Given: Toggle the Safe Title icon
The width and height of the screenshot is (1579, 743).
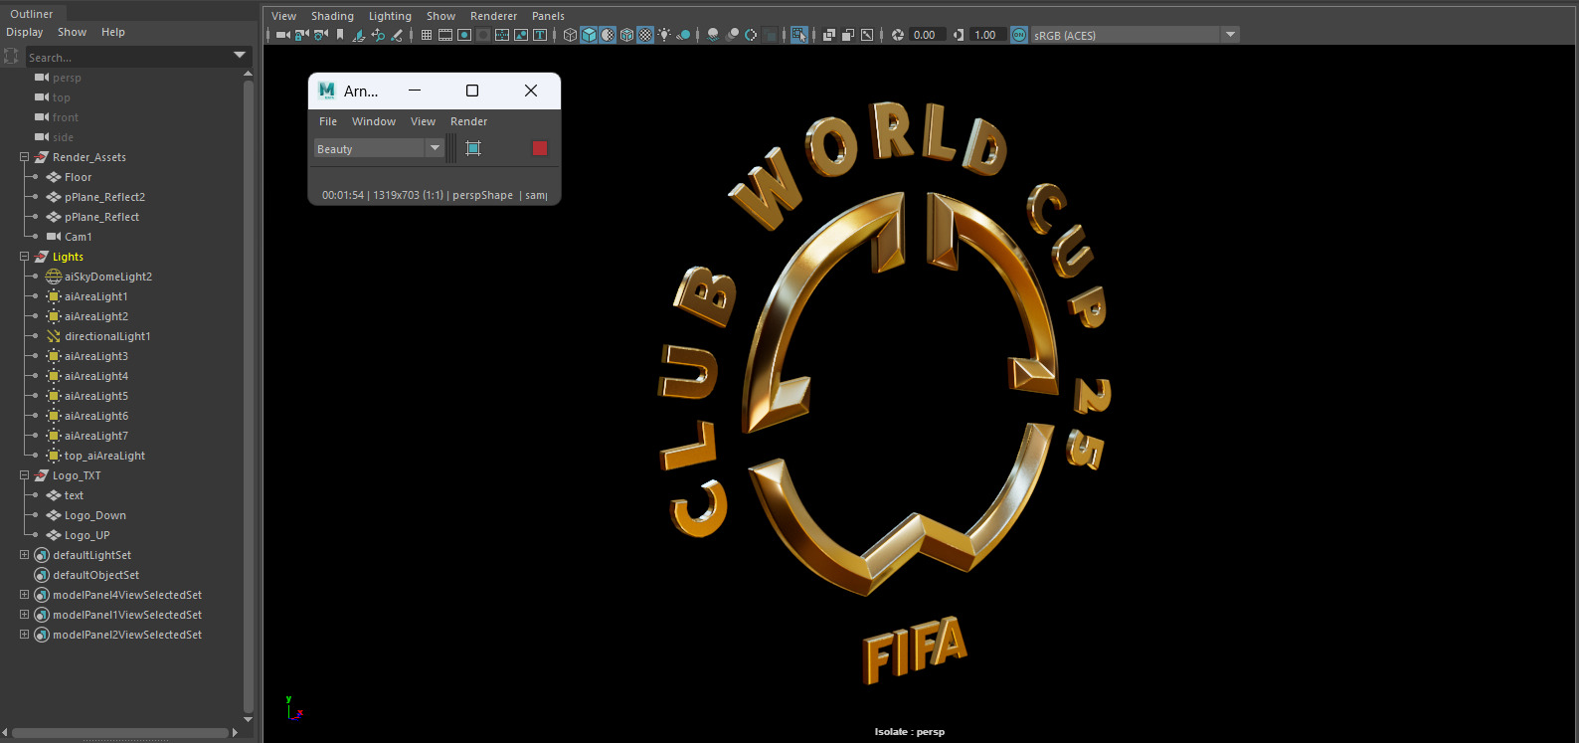Looking at the screenshot, I should (x=540, y=35).
